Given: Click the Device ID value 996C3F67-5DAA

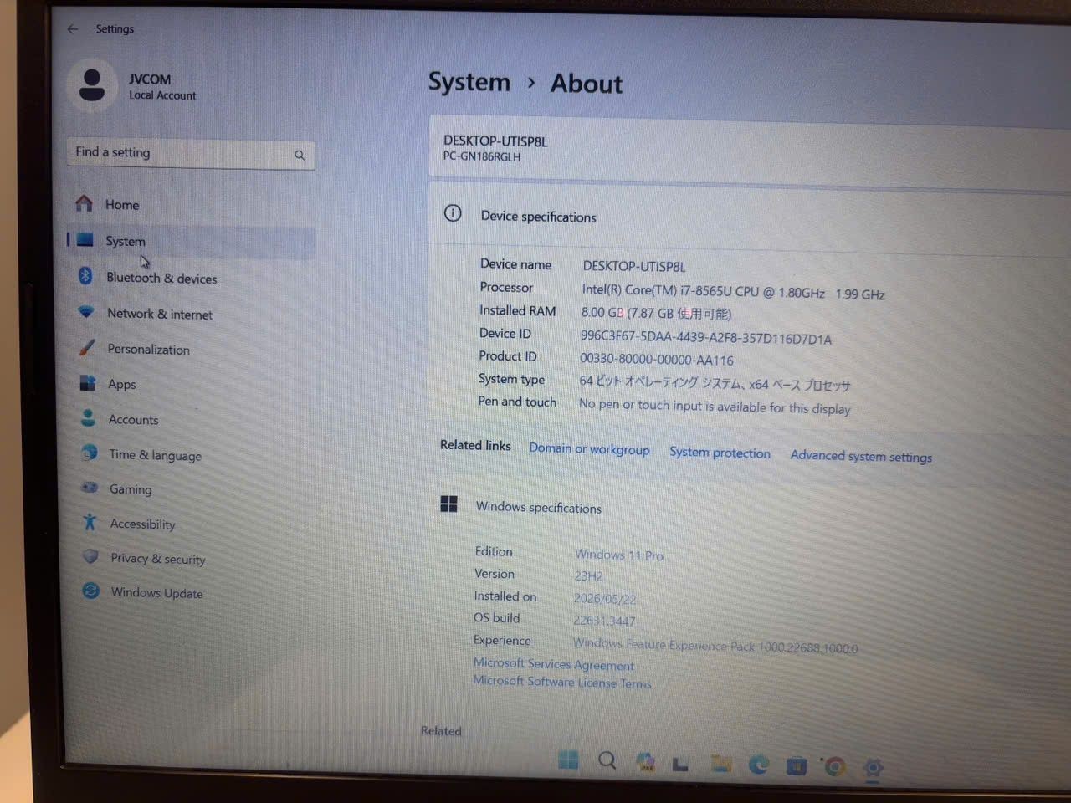Looking at the screenshot, I should 706,338.
